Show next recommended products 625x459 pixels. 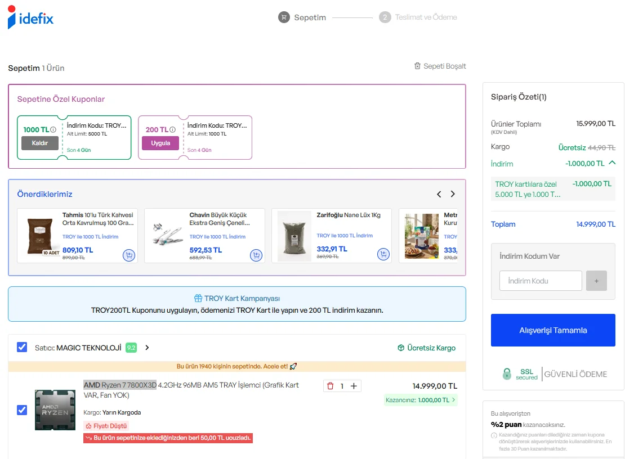[x=453, y=194]
